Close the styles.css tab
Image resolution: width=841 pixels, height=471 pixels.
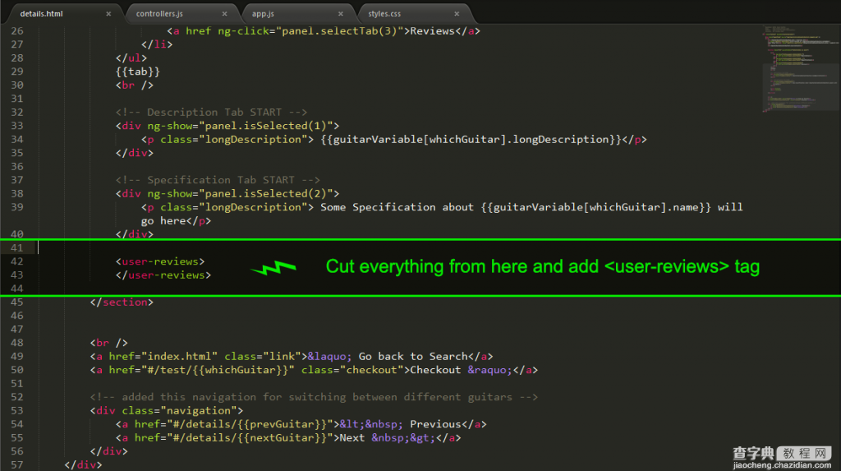pyautogui.click(x=457, y=14)
